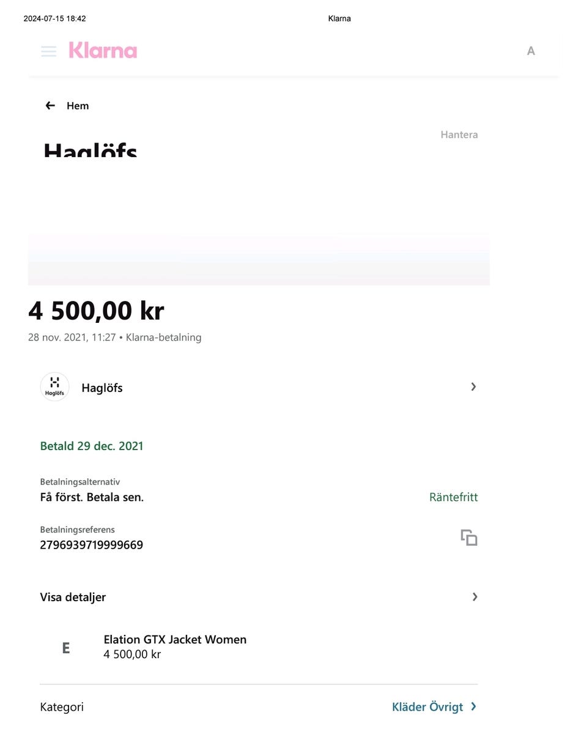Image resolution: width=587 pixels, height=737 pixels.
Task: Select the Haglöfs merchant name in row
Action: coord(102,388)
